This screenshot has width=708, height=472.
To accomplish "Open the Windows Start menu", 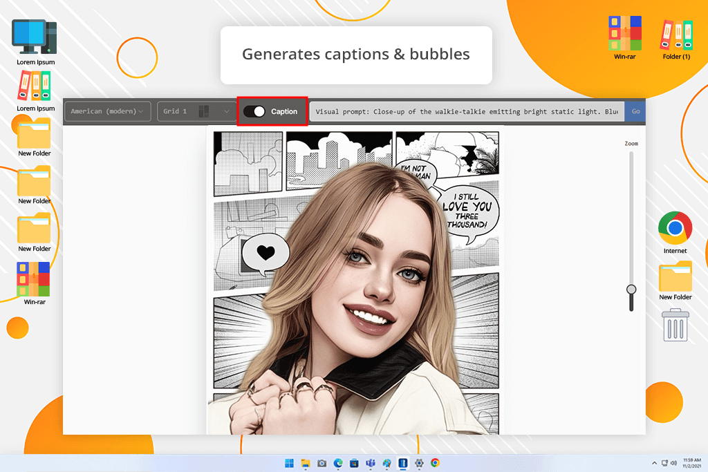I will [x=290, y=463].
